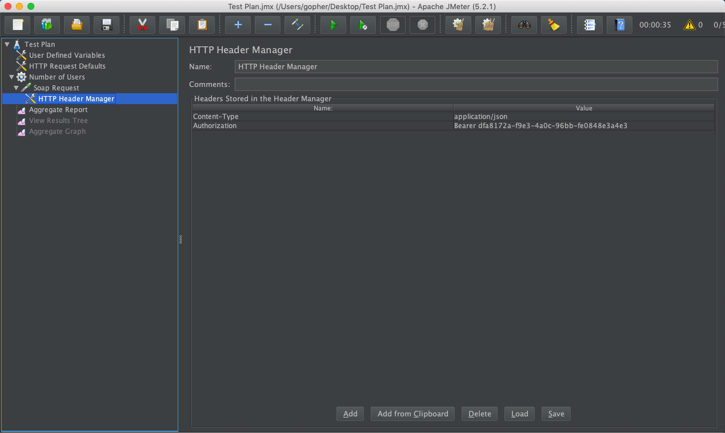Select HTTP Request Defaults tree item

[67, 66]
